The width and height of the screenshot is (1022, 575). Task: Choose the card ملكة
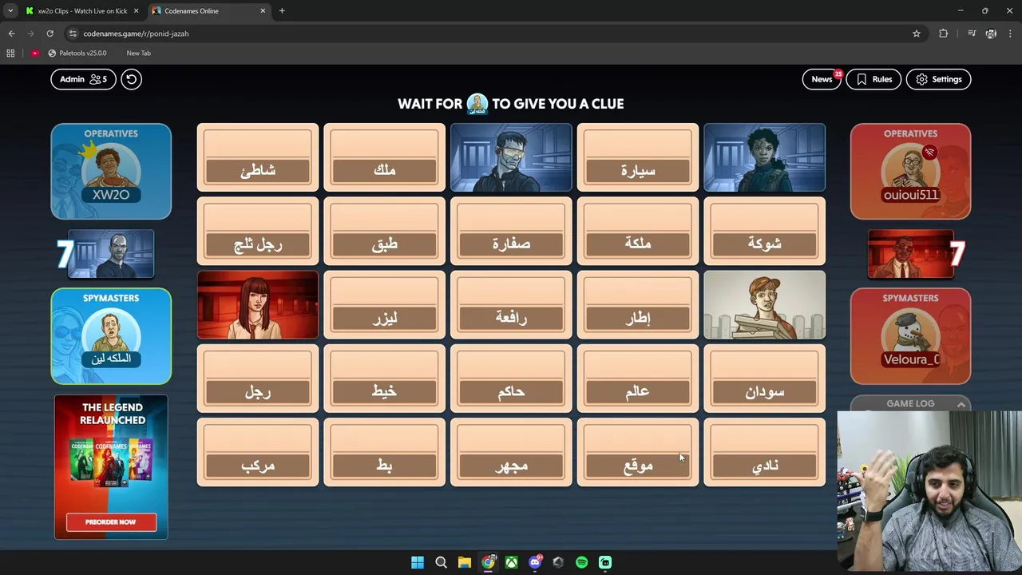(x=638, y=231)
